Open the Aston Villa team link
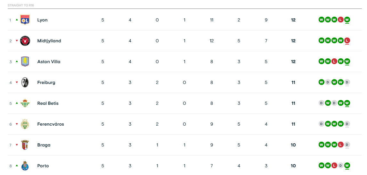 tap(49, 62)
